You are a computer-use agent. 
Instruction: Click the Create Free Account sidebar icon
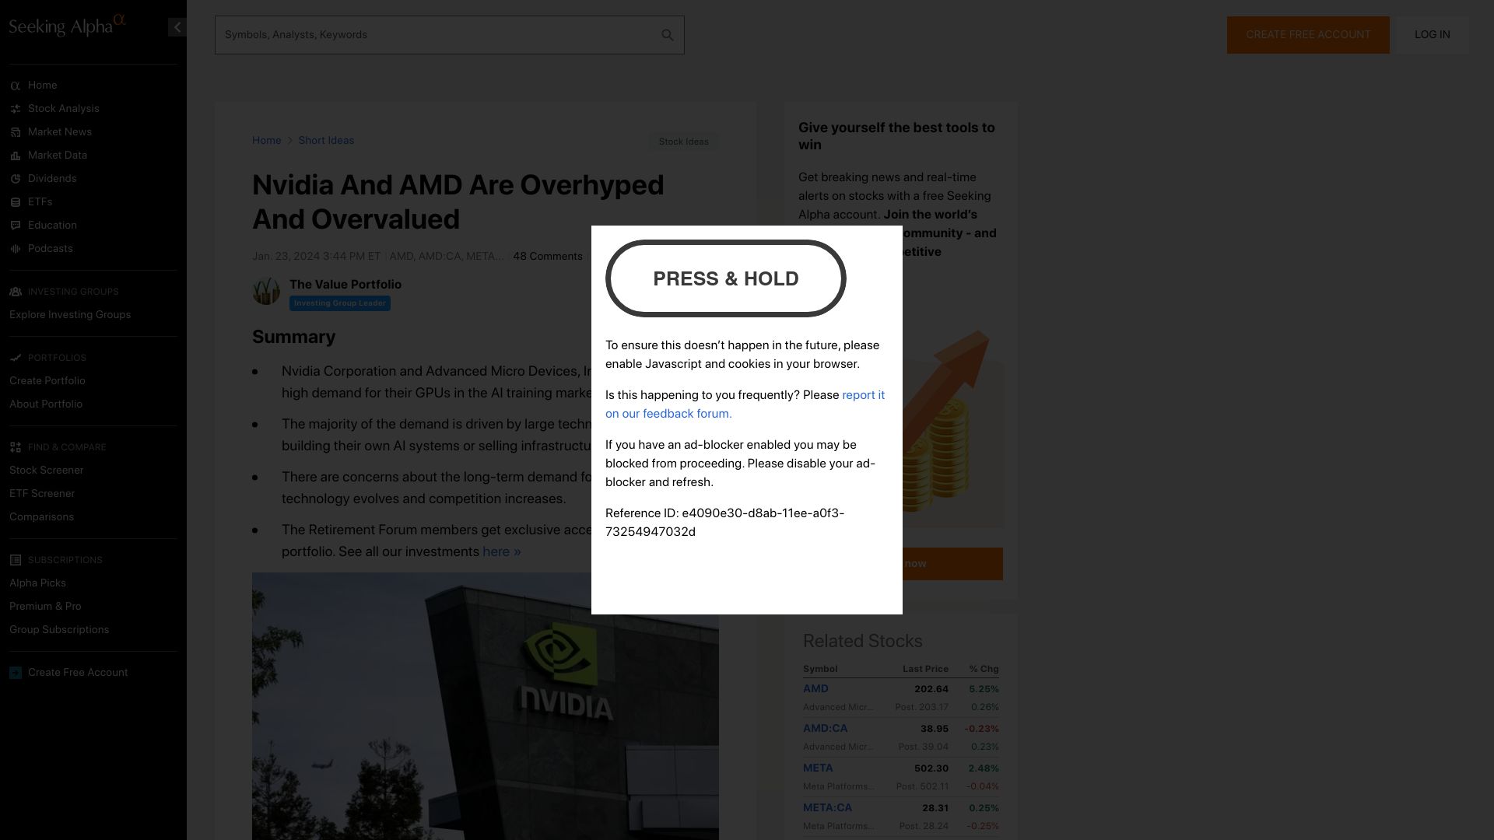[16, 673]
